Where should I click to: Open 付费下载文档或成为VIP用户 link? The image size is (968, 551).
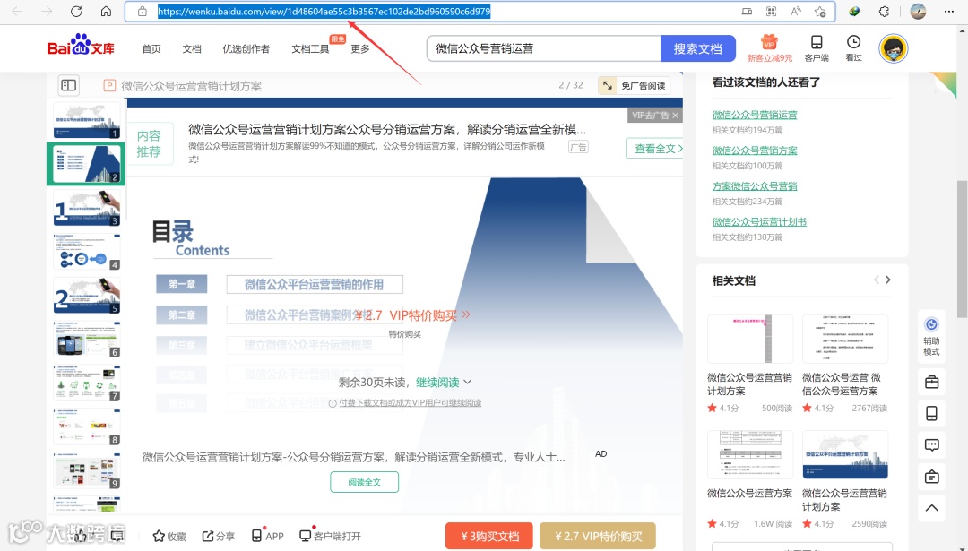[410, 403]
